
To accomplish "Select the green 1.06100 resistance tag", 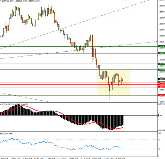I will pos(161,70).
